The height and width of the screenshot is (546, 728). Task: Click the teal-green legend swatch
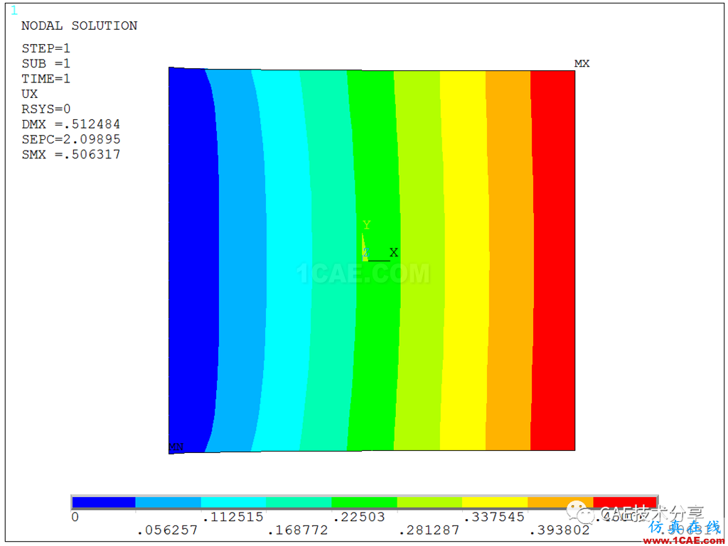click(299, 503)
